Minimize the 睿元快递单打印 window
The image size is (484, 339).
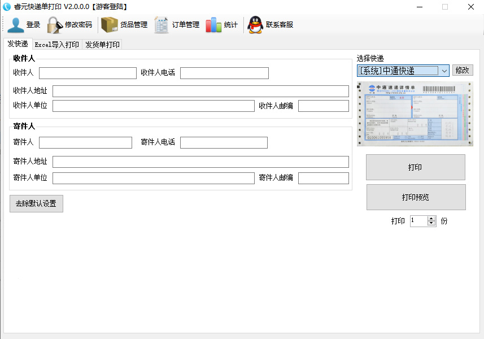(x=420, y=7)
